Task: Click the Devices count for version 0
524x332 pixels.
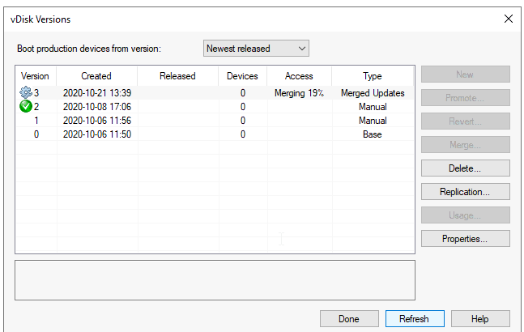Action: pos(243,134)
